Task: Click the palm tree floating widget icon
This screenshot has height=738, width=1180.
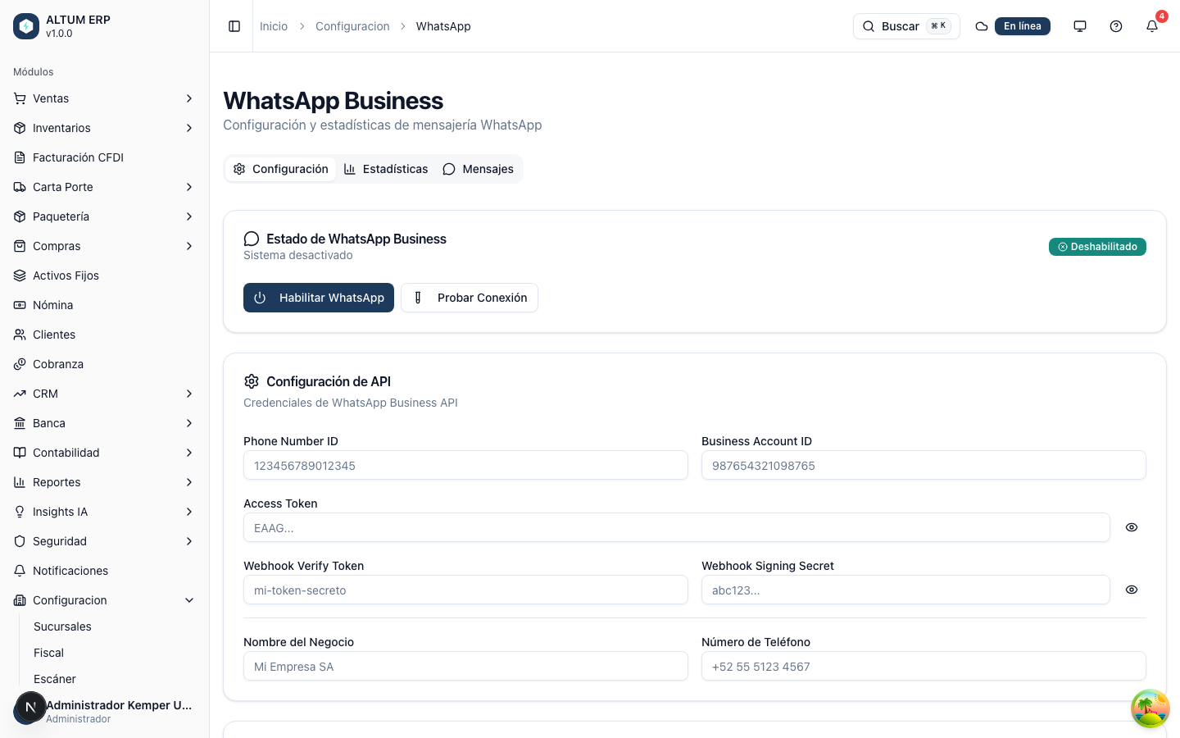Action: 1150,708
